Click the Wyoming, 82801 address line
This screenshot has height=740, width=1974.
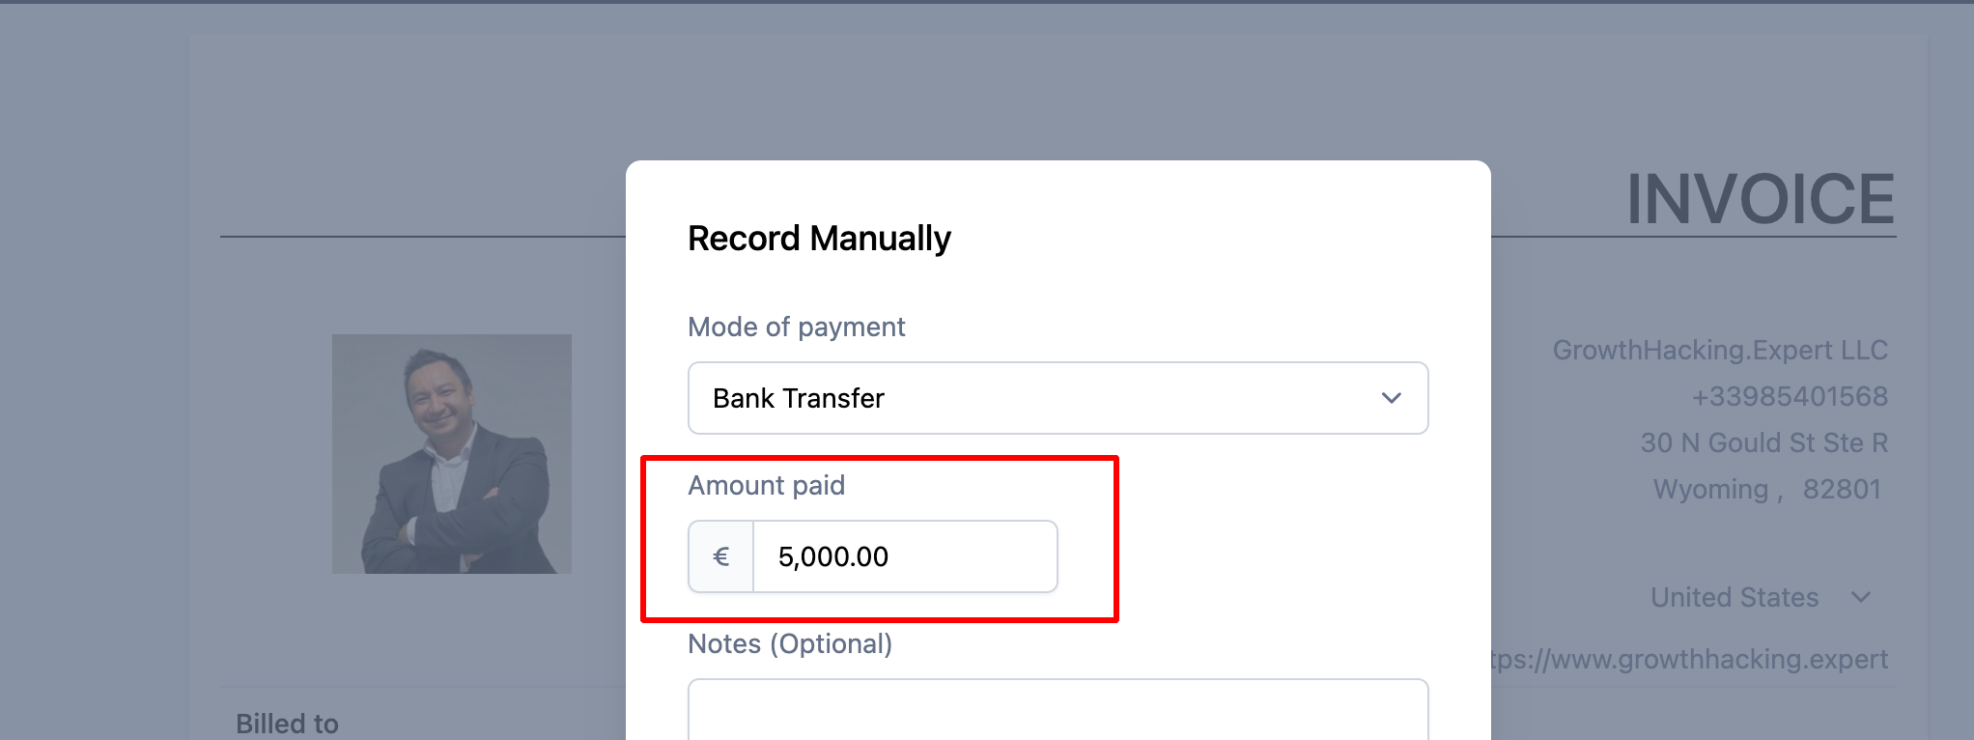(1767, 489)
